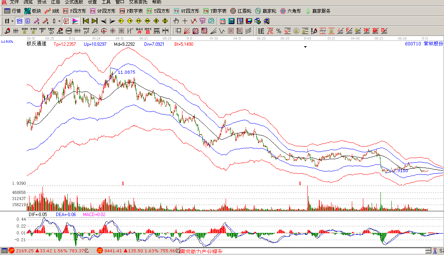Viewport: 444px width, 255px height.
Task: Toggle the pressed flag chart icon
Action: tap(75, 21)
